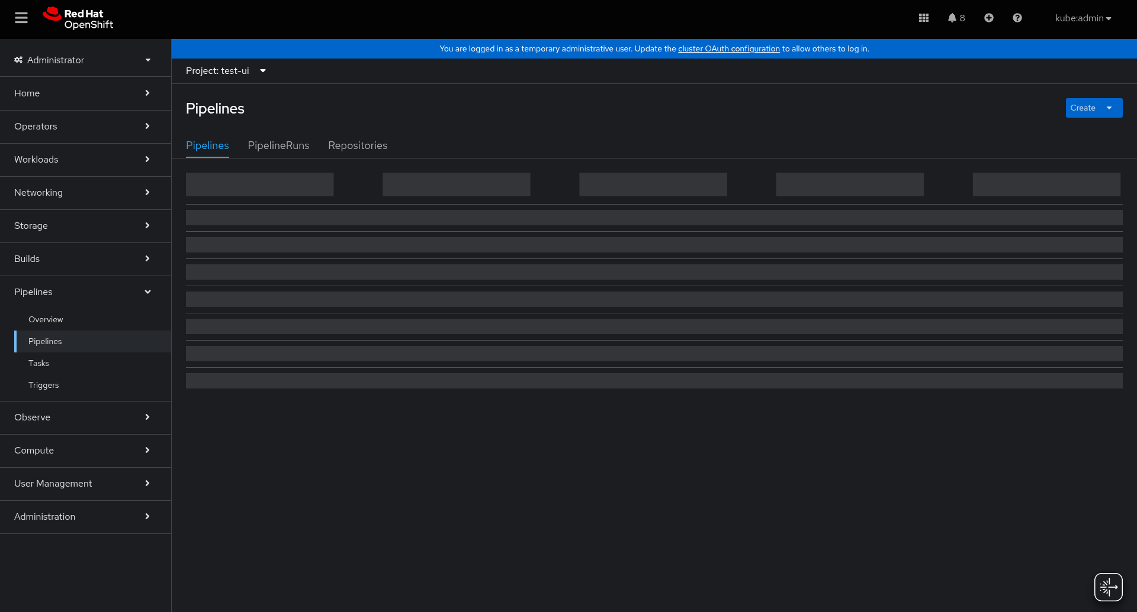Open the application launcher grid
Image resolution: width=1137 pixels, height=612 pixels.
924,18
